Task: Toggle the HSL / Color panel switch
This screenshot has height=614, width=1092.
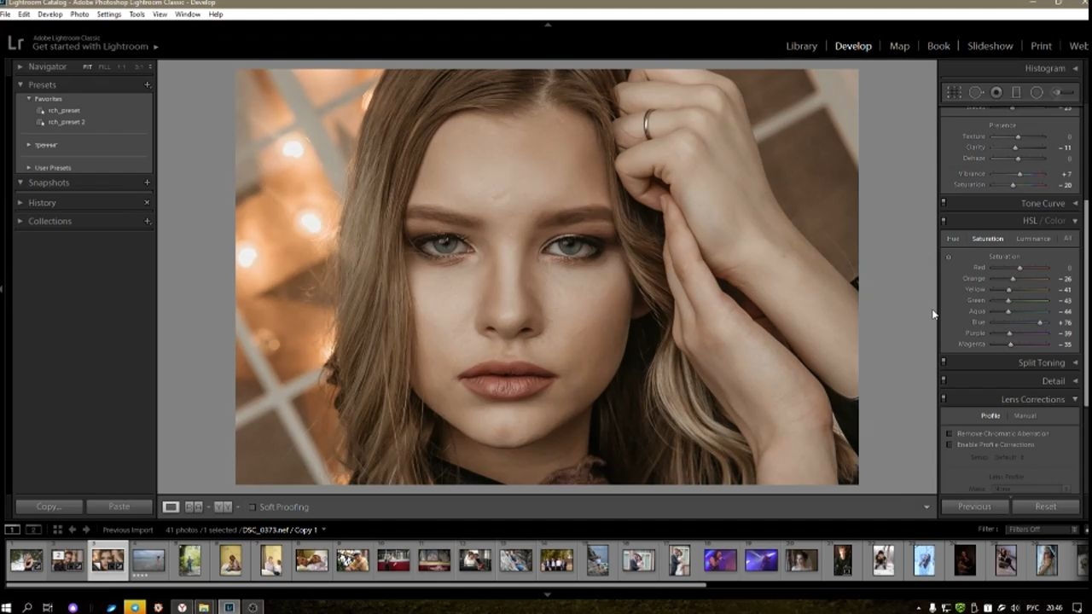Action: 944,221
